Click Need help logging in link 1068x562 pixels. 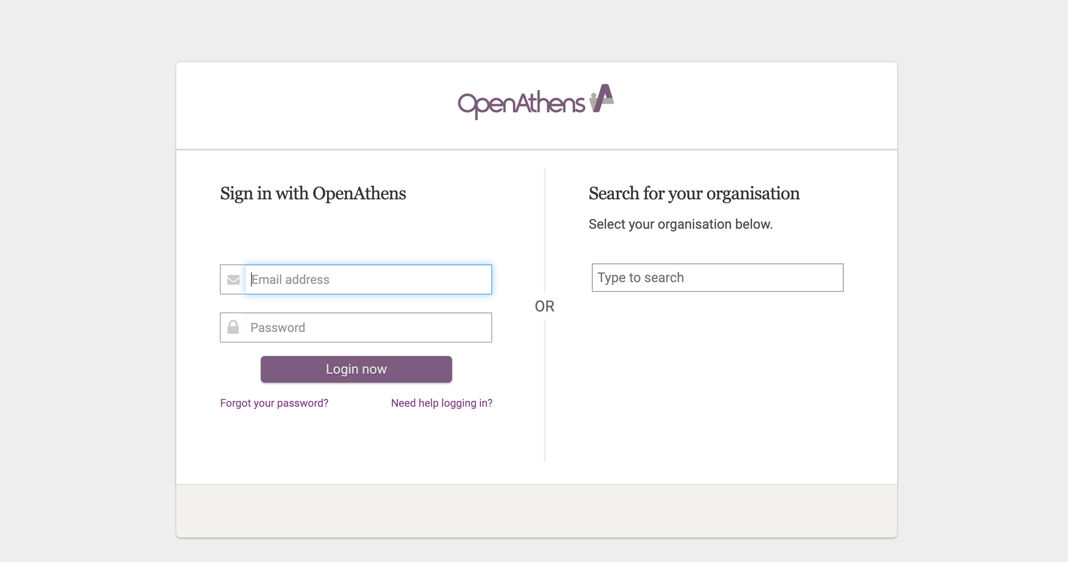pos(441,403)
